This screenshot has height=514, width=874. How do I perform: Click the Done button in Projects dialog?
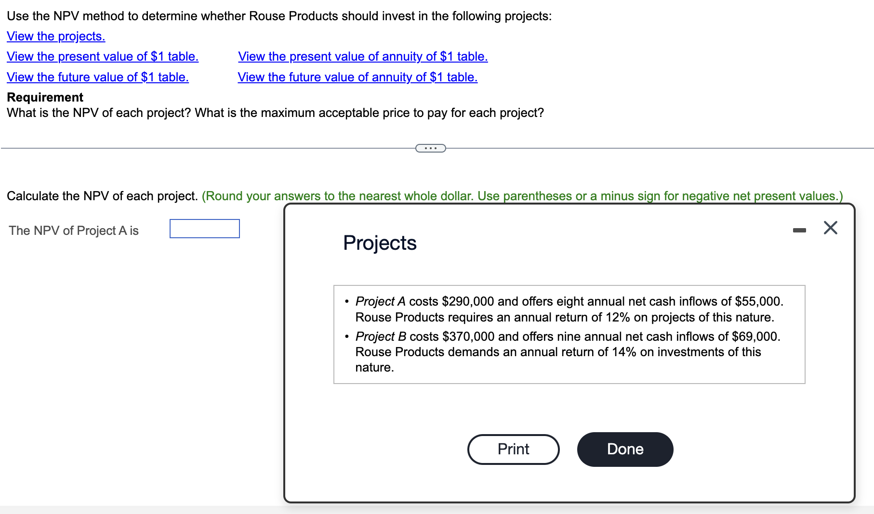[625, 449]
